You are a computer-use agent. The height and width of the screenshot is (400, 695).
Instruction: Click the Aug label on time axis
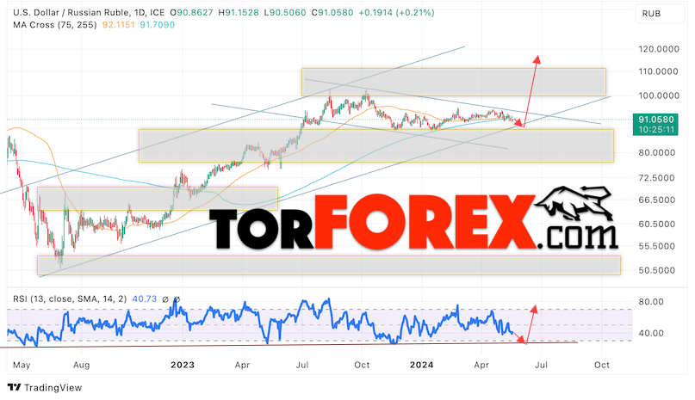pos(81,365)
